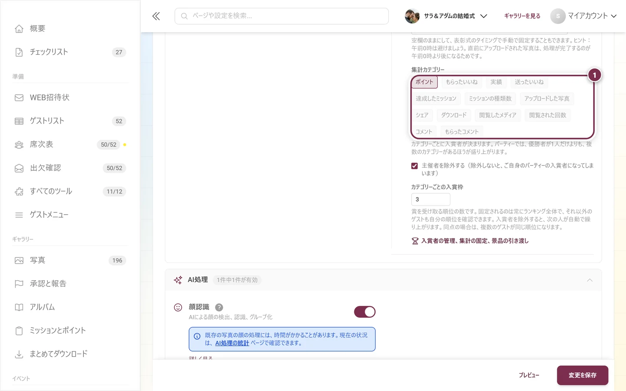
Task: Collapse the AI処理 section with the chevron
Action: 590,280
